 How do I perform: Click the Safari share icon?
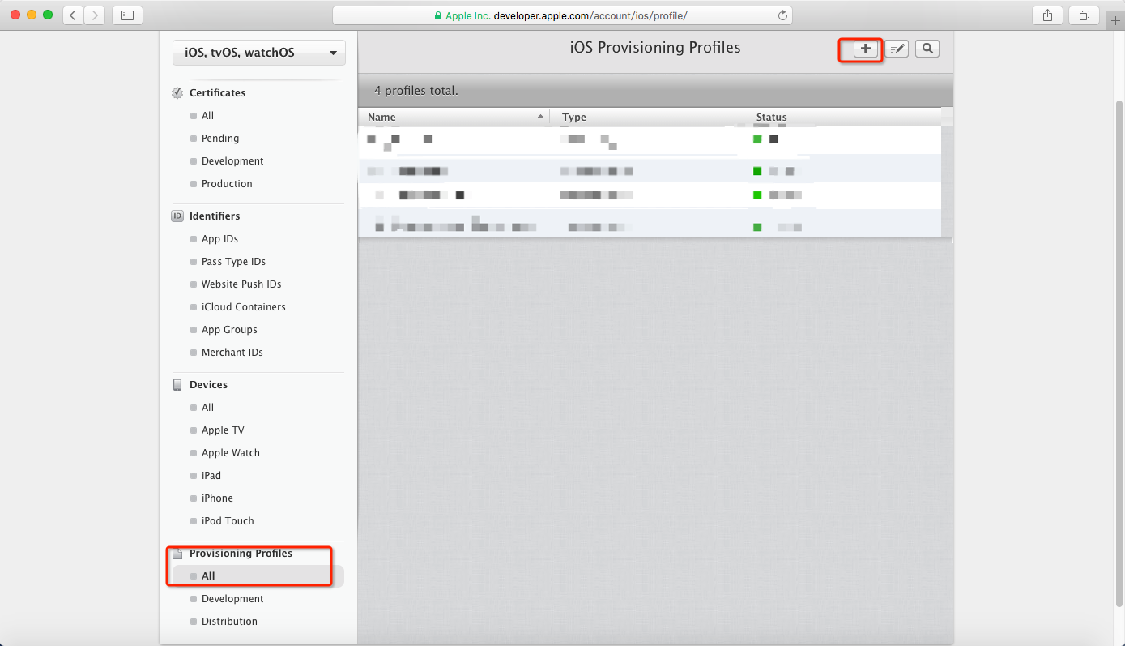coord(1047,15)
